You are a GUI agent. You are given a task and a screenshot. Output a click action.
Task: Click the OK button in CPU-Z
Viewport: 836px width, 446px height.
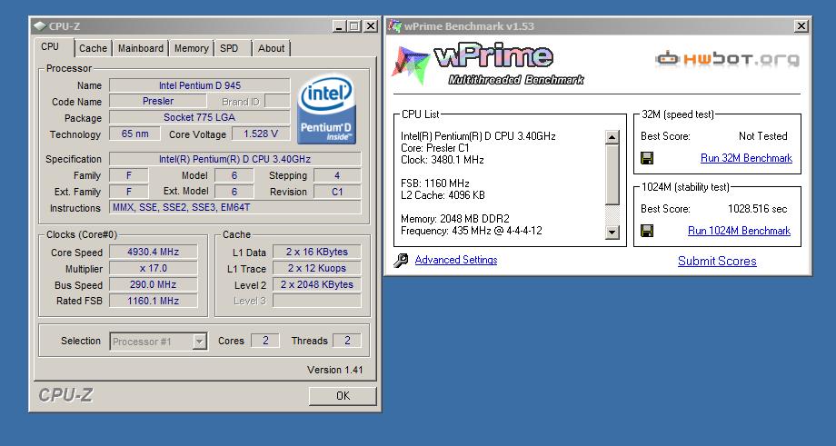(343, 396)
